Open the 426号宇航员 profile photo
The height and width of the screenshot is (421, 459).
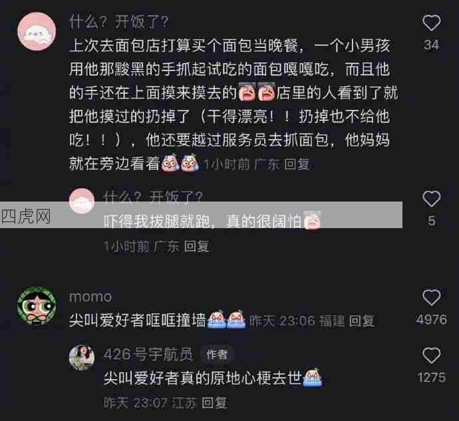[82, 358]
